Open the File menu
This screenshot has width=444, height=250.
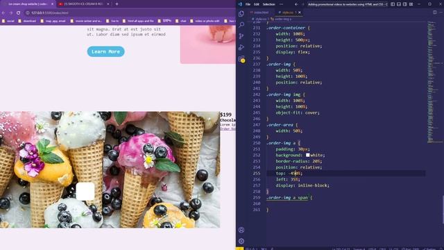point(248,4)
